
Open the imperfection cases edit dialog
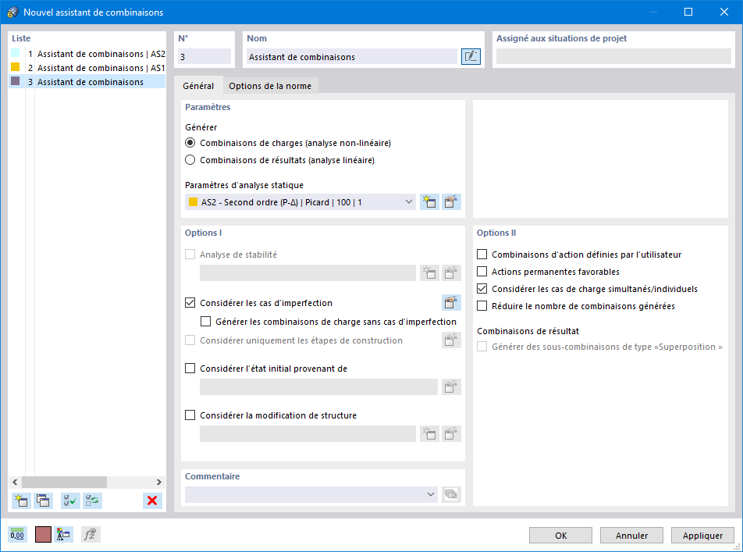pos(451,301)
